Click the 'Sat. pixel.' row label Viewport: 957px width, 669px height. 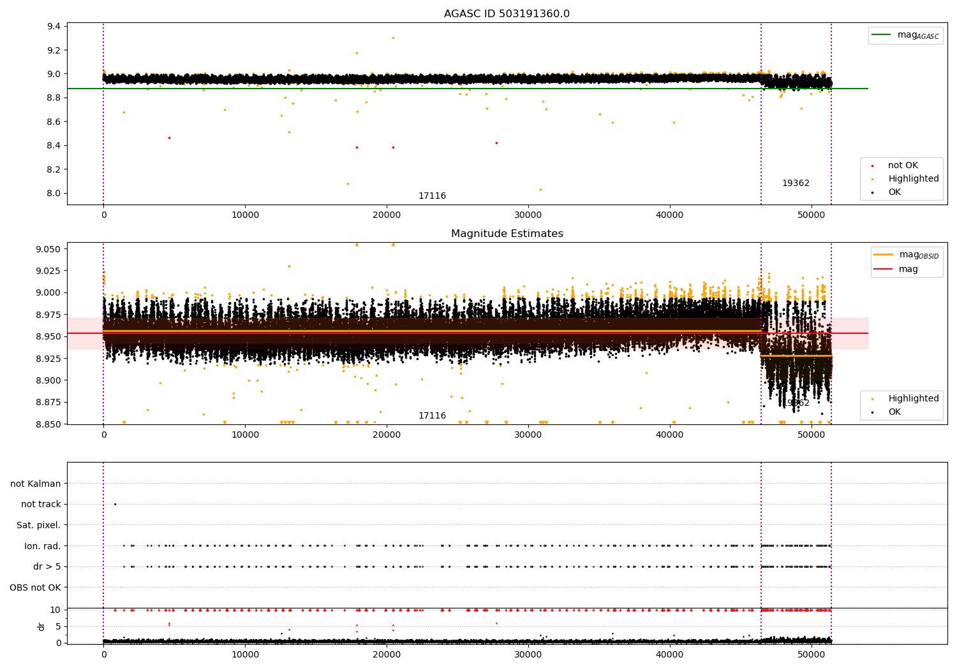click(39, 526)
